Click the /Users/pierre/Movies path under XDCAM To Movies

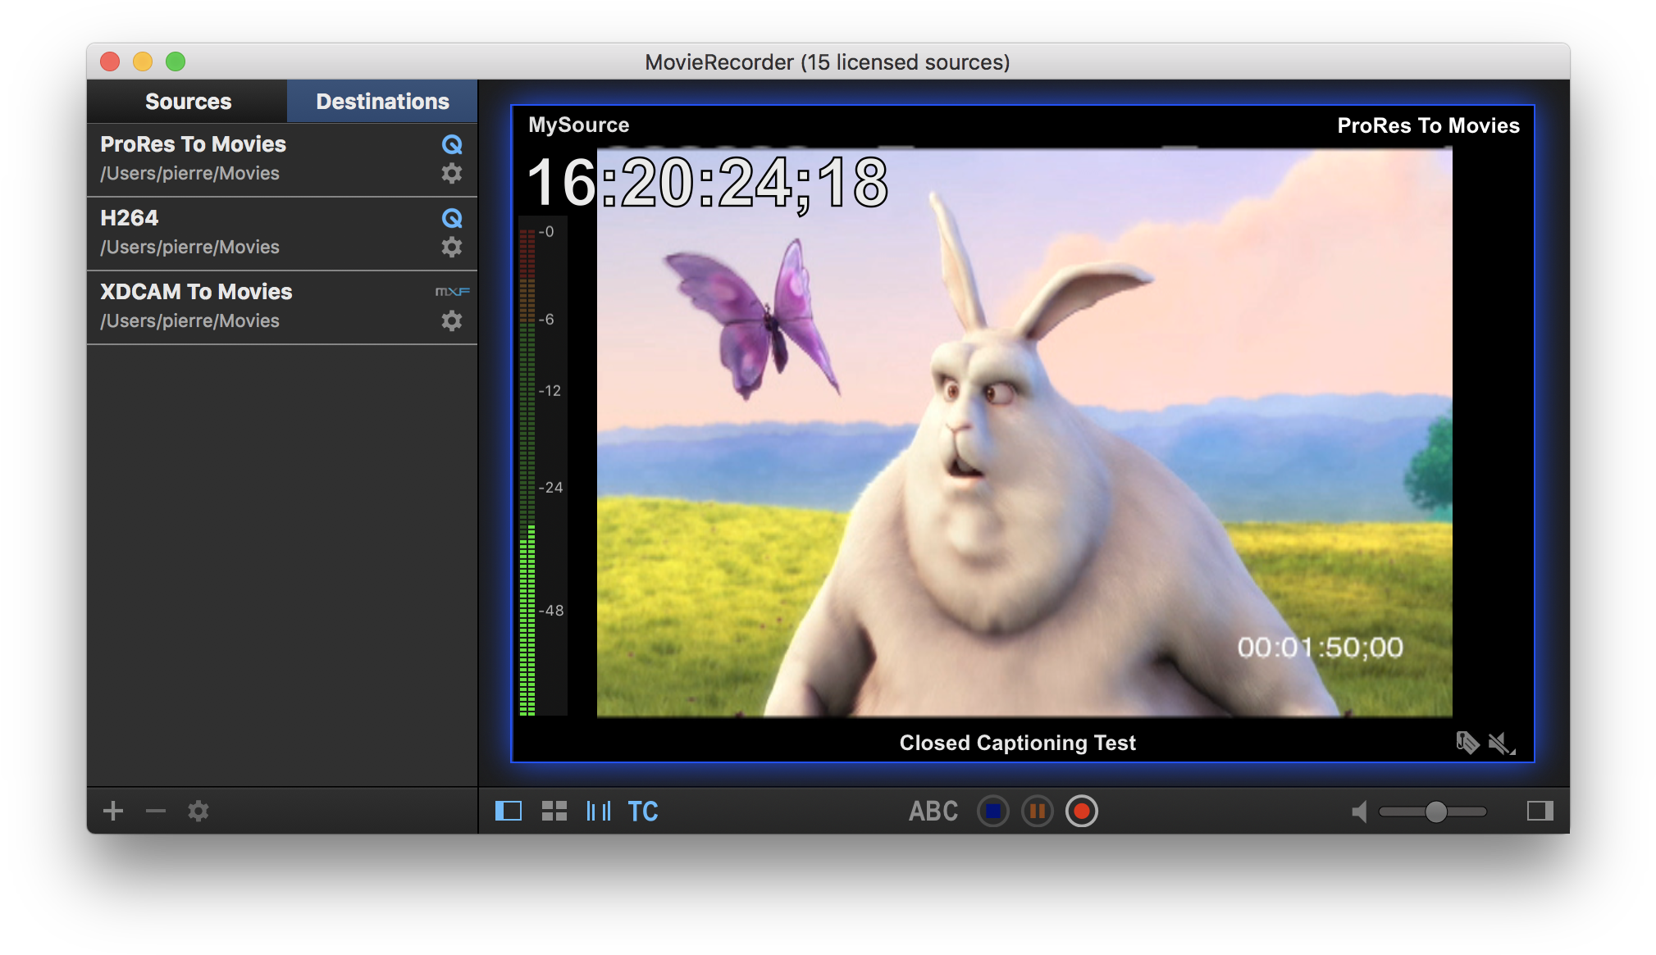tap(189, 321)
